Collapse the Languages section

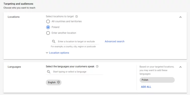tap(180, 67)
